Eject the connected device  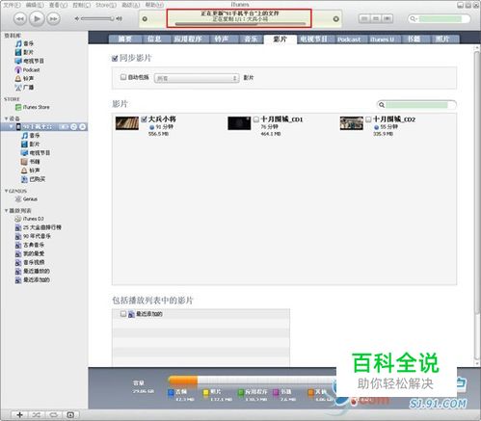(x=82, y=127)
